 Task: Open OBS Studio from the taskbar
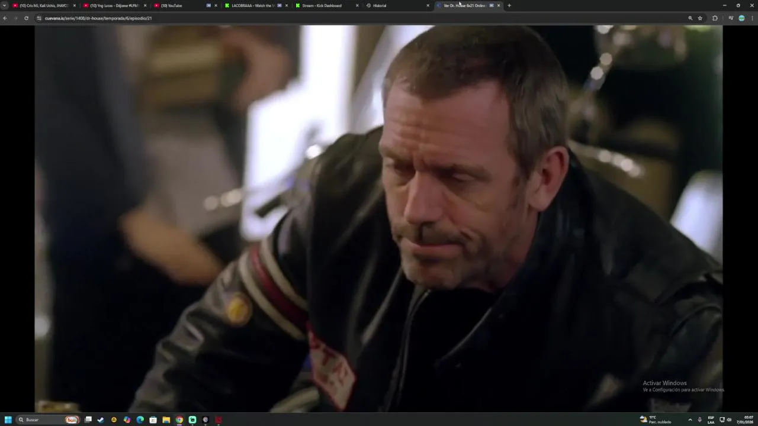(205, 419)
